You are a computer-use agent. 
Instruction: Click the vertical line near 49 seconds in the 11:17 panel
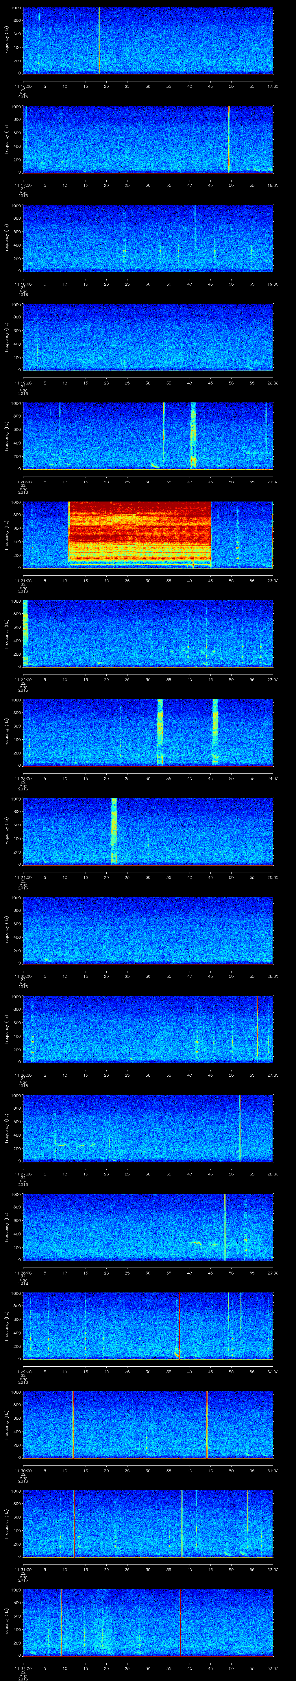[229, 139]
